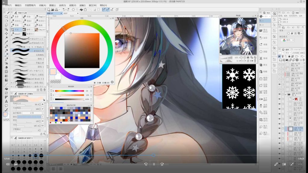Select brush size 30 preset
Screen dimensions: 308x173
click(x=35, y=156)
